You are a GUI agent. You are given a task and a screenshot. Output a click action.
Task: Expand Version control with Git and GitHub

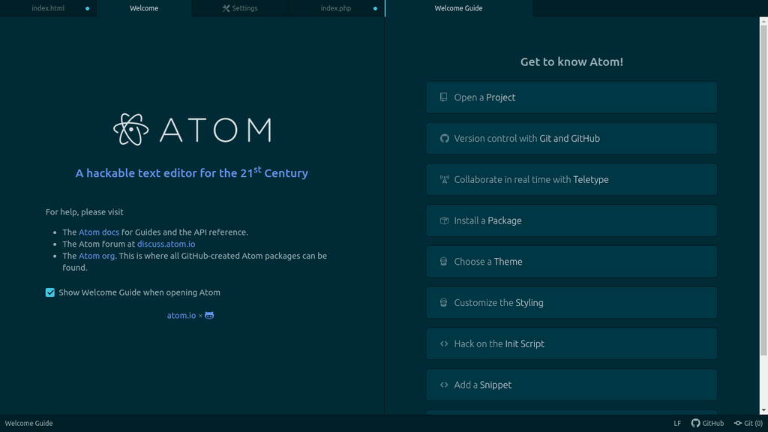click(571, 139)
